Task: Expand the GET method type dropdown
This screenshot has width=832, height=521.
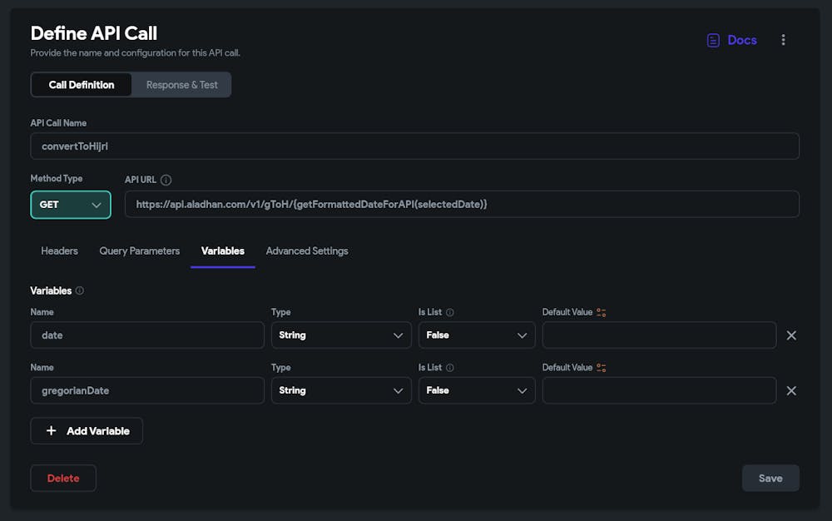Action: click(71, 204)
